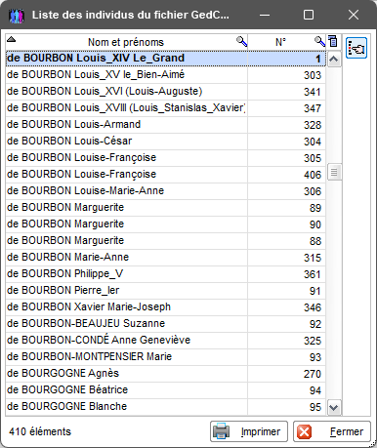377x448 pixels.
Task: Click the Fermer button
Action: coord(332,431)
